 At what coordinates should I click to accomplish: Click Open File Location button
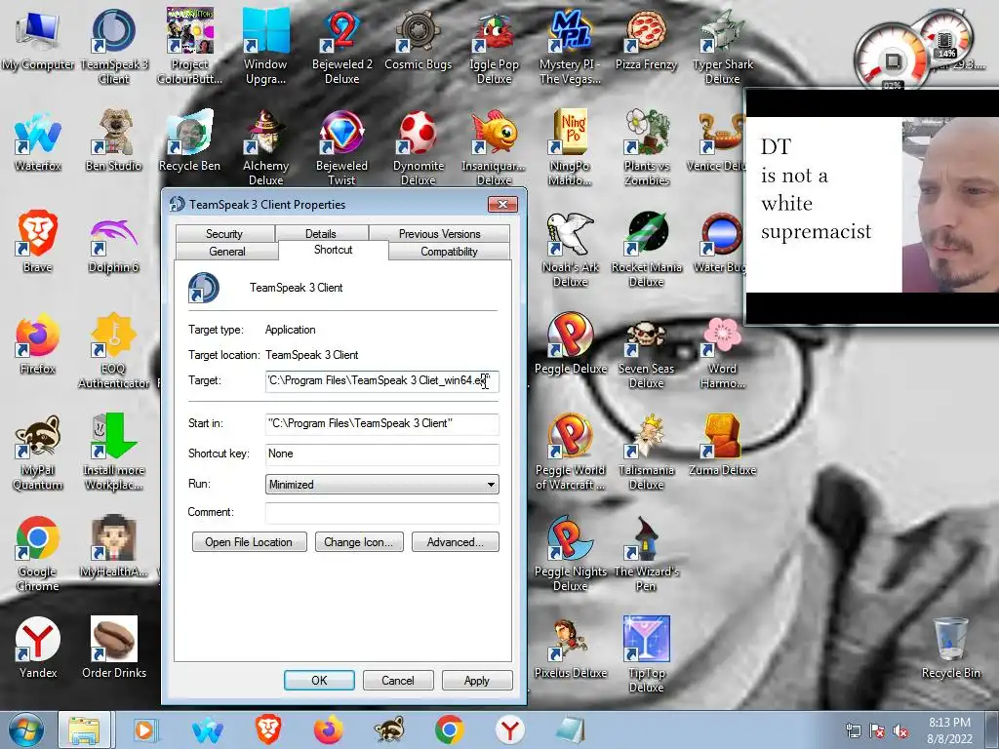point(249,542)
